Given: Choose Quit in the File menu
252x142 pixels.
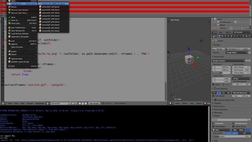Looking at the screenshot, I should [22, 66].
